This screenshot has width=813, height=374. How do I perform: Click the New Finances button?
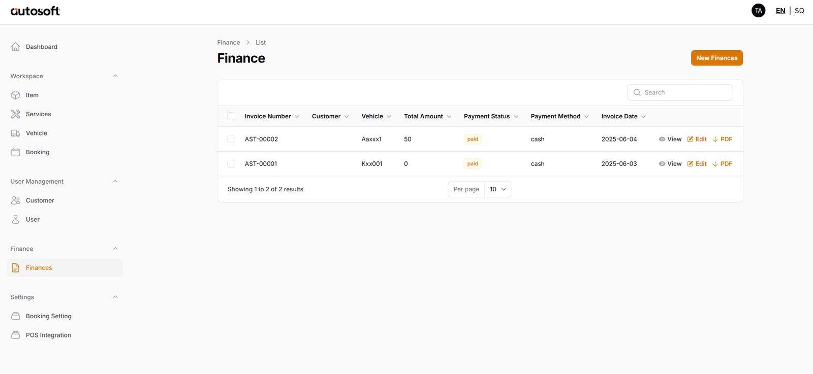pyautogui.click(x=716, y=58)
